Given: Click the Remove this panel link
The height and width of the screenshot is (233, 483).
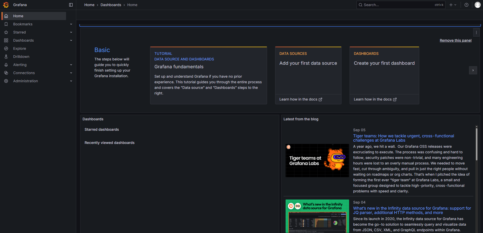Looking at the screenshot, I should click(456, 40).
